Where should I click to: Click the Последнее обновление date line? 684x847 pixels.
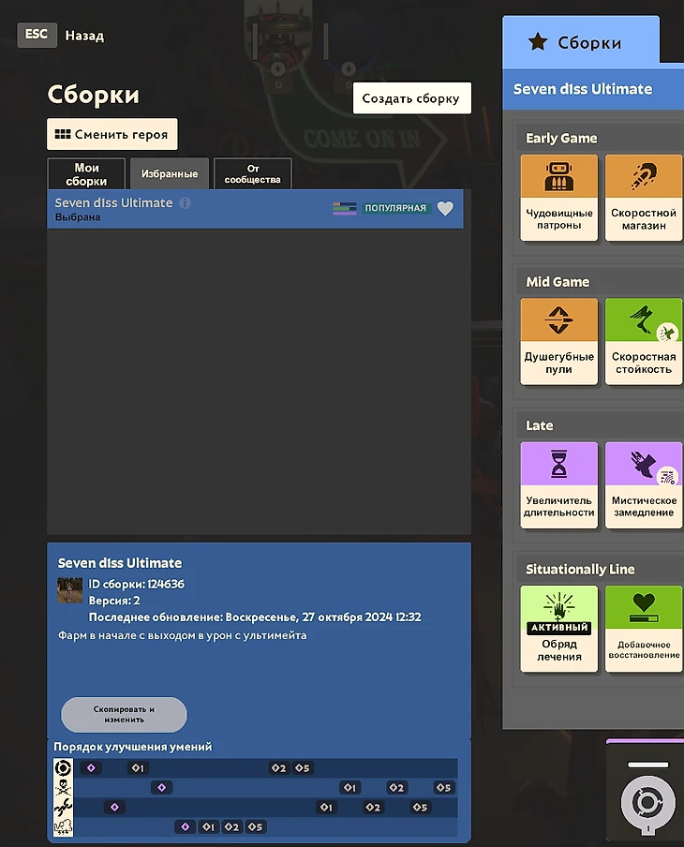[x=255, y=617]
